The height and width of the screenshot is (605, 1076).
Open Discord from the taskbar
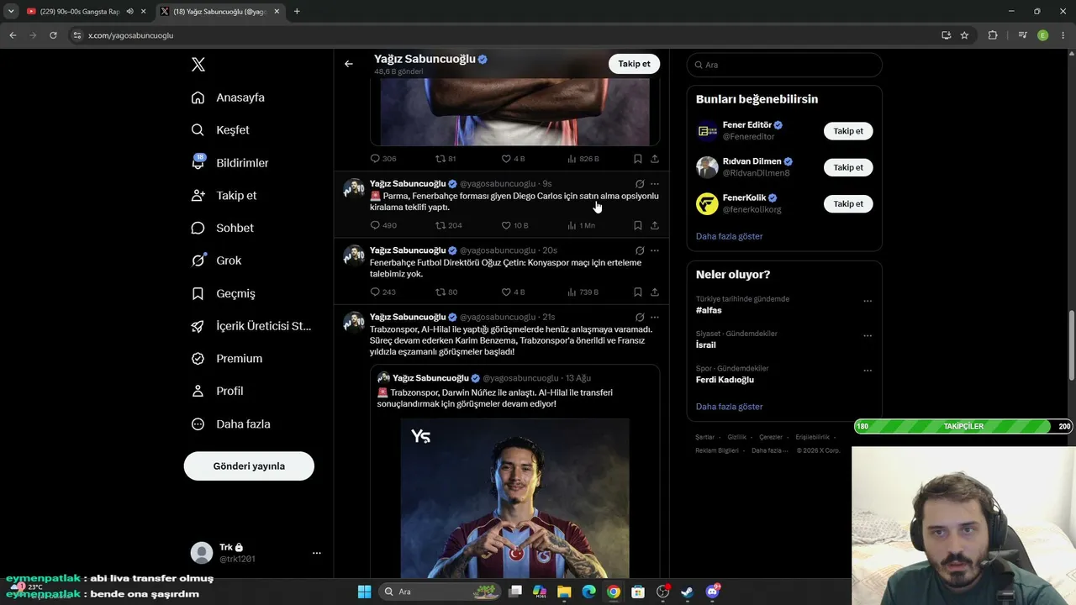tap(713, 592)
